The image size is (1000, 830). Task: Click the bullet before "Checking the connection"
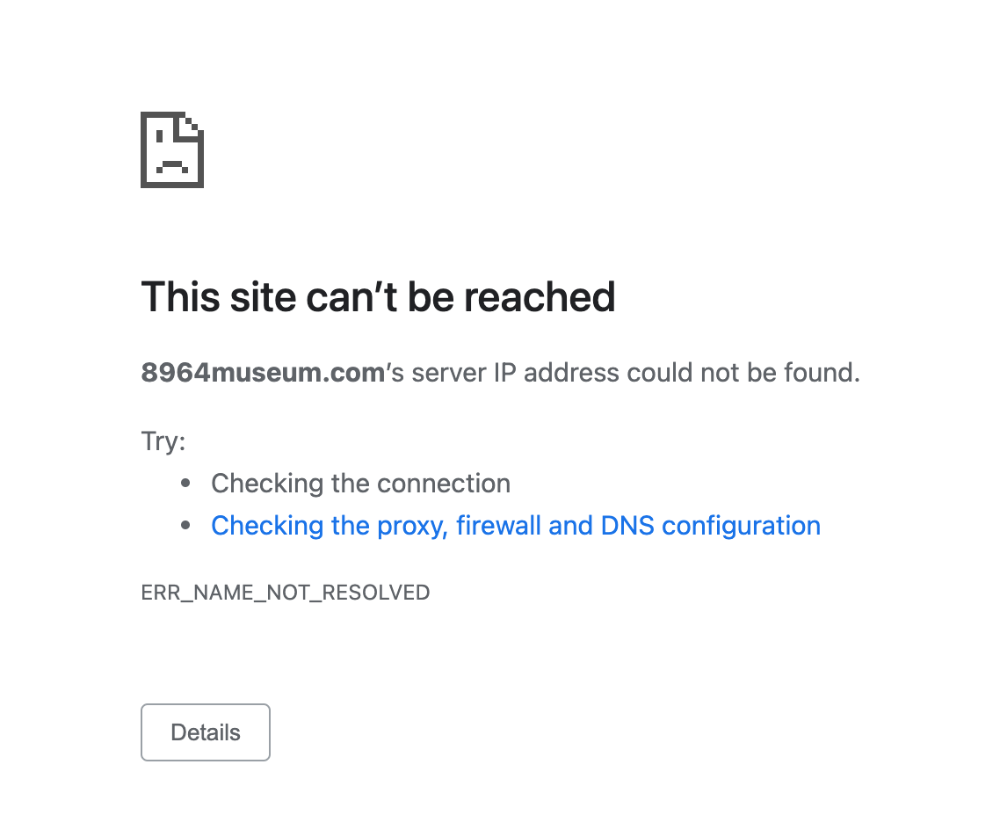pyautogui.click(x=185, y=484)
